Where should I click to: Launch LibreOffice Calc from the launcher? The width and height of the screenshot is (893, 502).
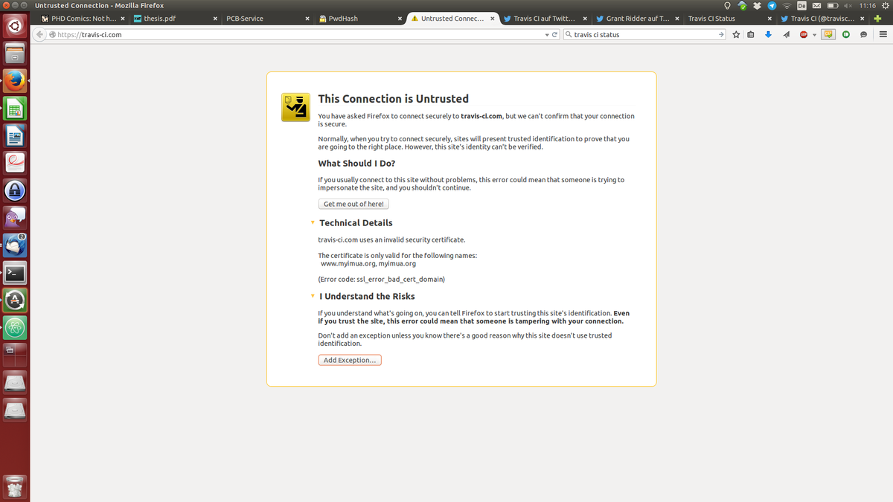tap(15, 109)
